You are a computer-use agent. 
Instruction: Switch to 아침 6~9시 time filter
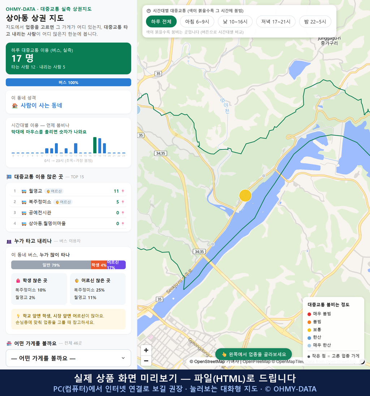point(197,22)
